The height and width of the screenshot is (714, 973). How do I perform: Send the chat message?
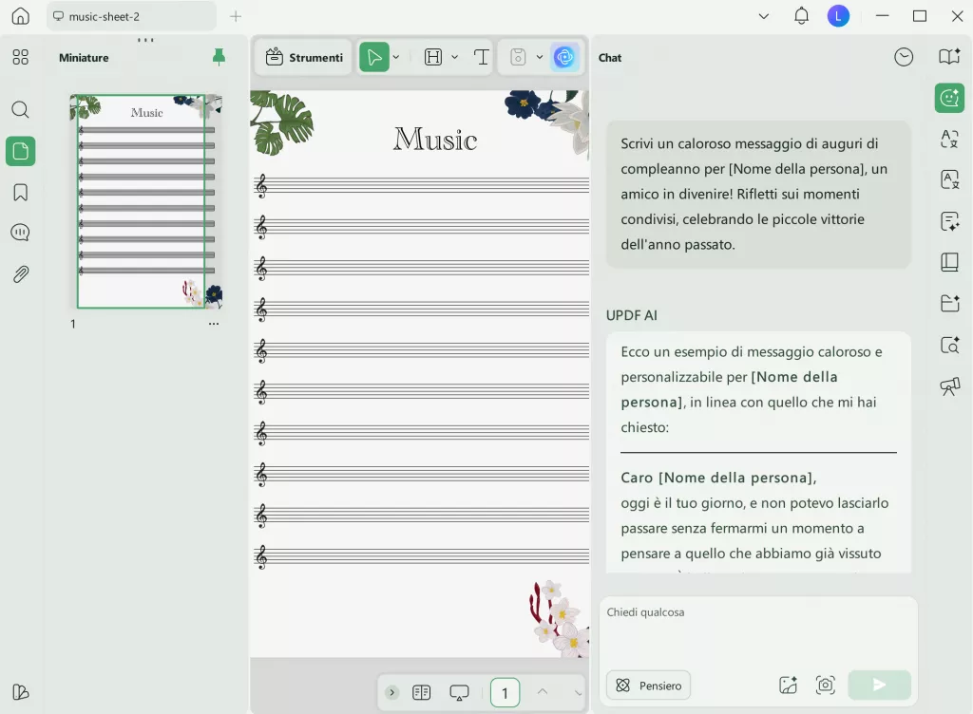pyautogui.click(x=879, y=685)
